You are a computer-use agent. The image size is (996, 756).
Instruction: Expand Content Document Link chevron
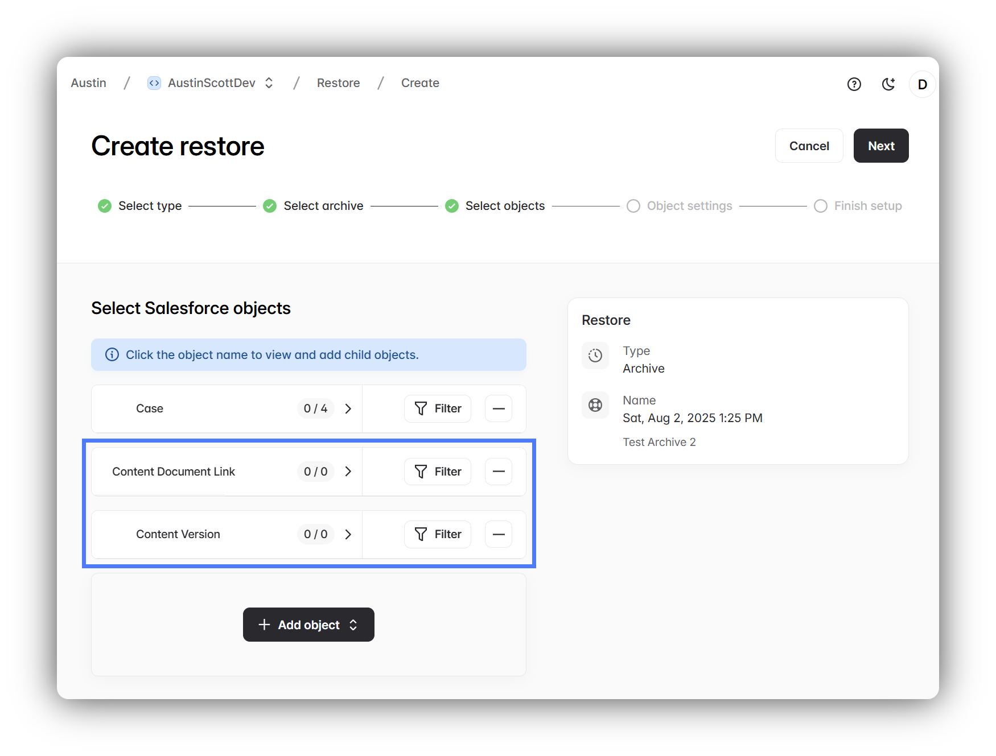point(348,472)
